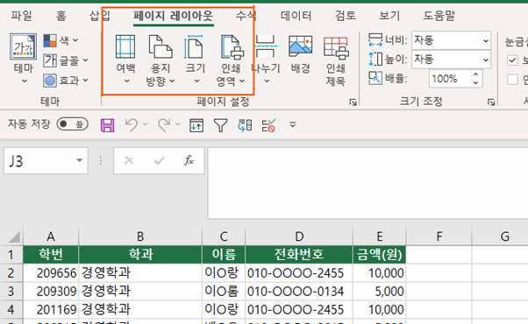Viewport: 528px width, 324px height.
Task: Switch to the 홈 tab
Action: pyautogui.click(x=61, y=16)
